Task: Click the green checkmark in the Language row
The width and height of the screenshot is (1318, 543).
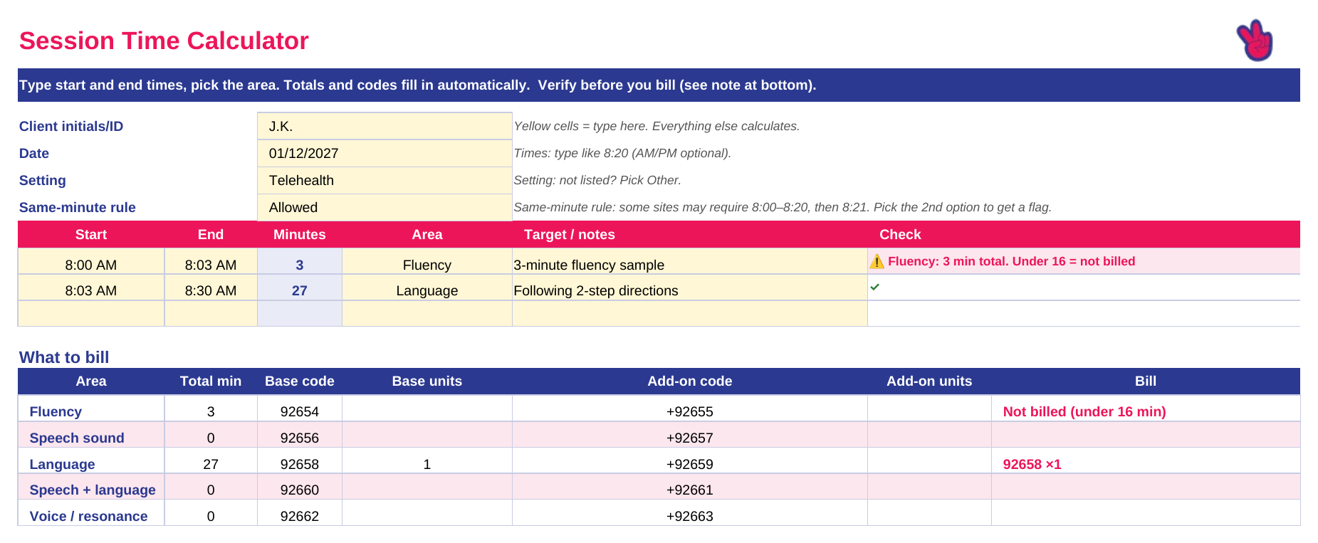Action: 875,287
